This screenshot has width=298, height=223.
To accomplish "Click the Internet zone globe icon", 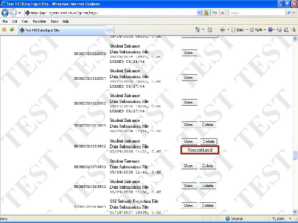I will 228,219.
